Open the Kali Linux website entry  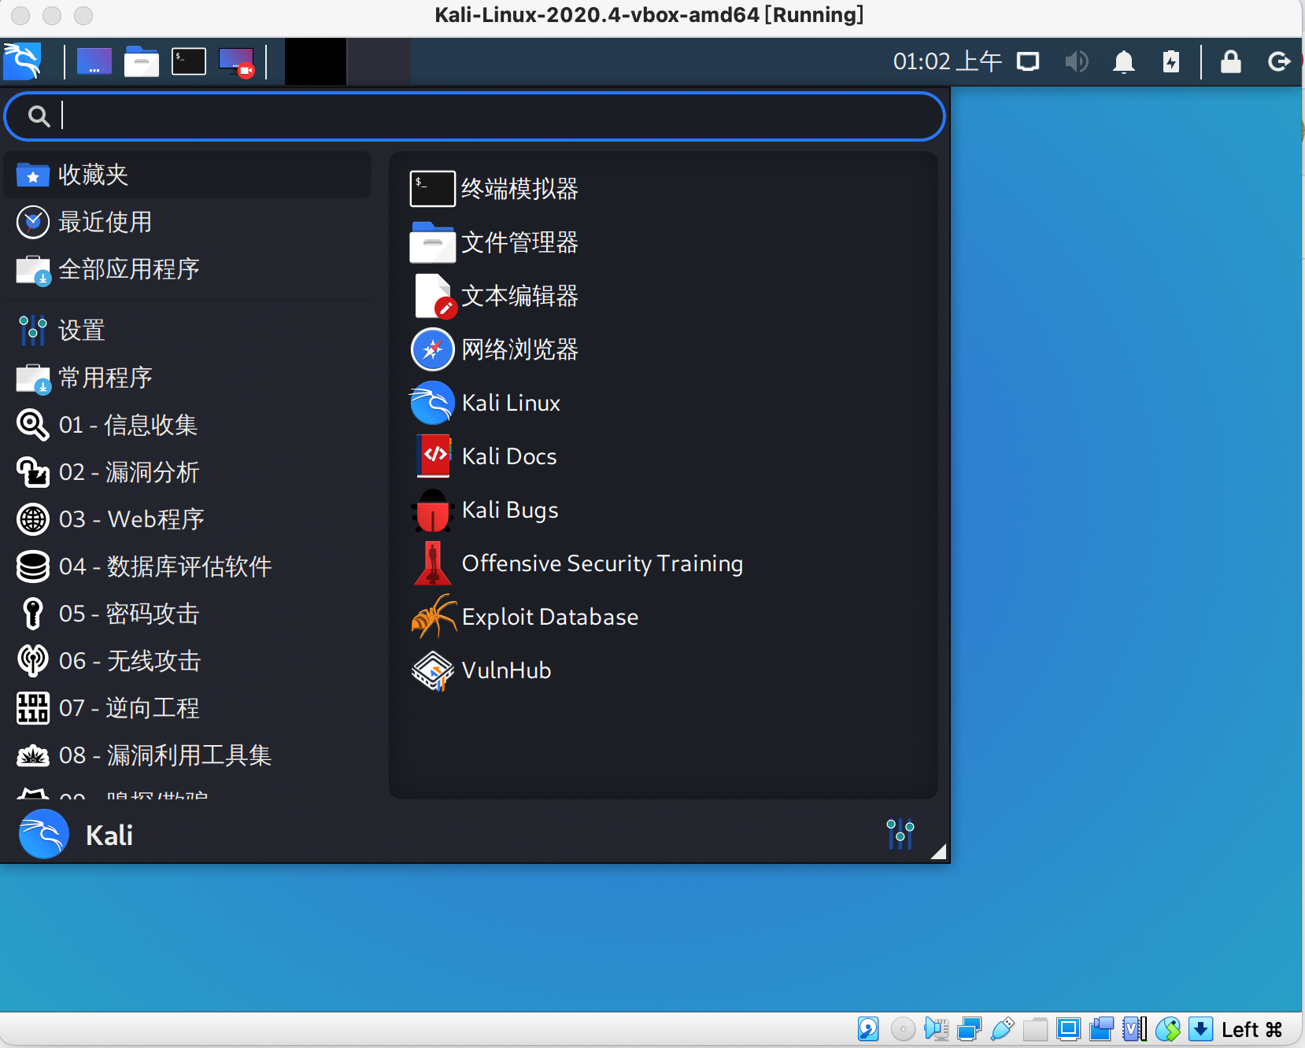point(664,403)
